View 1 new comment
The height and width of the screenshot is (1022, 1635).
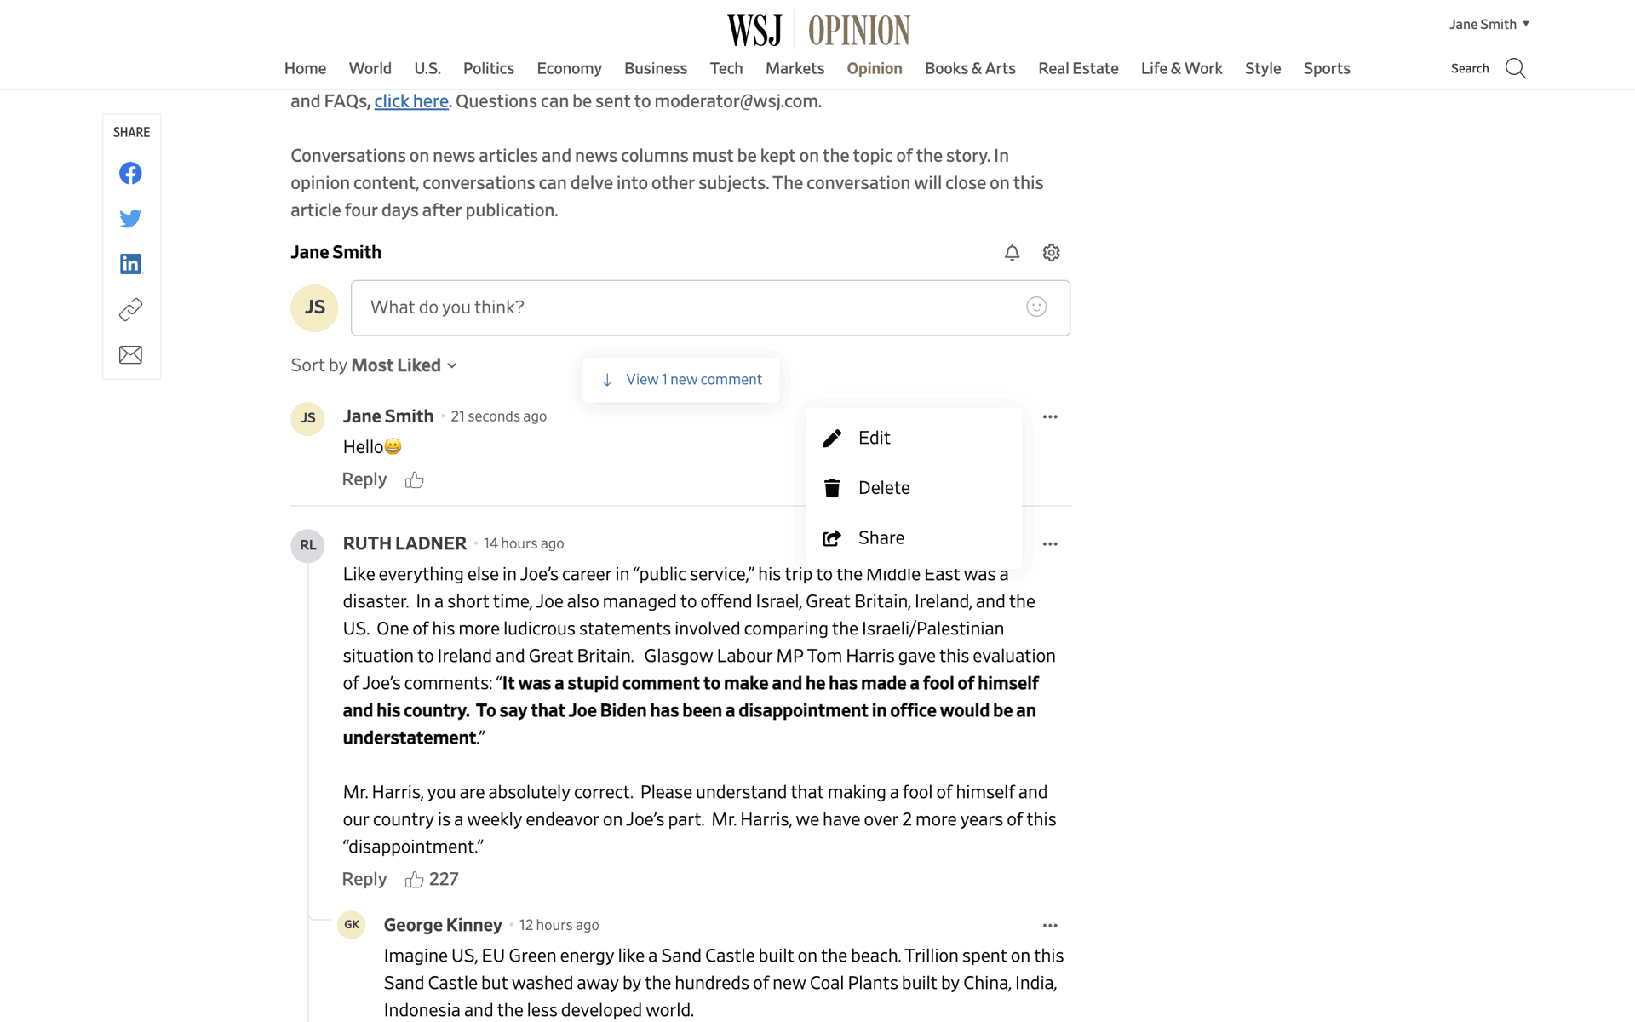pyautogui.click(x=681, y=380)
